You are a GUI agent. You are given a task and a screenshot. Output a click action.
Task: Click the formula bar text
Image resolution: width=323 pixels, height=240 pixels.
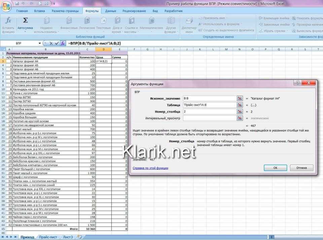coord(95,43)
